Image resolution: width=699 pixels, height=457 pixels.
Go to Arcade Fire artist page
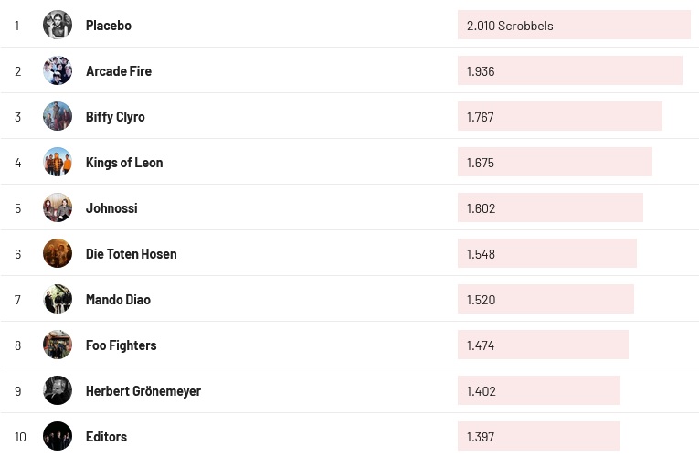pyautogui.click(x=119, y=71)
